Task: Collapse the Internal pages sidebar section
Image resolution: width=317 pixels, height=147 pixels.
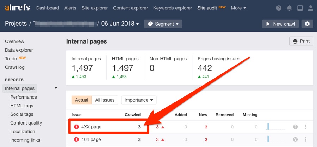Action: click(x=56, y=88)
